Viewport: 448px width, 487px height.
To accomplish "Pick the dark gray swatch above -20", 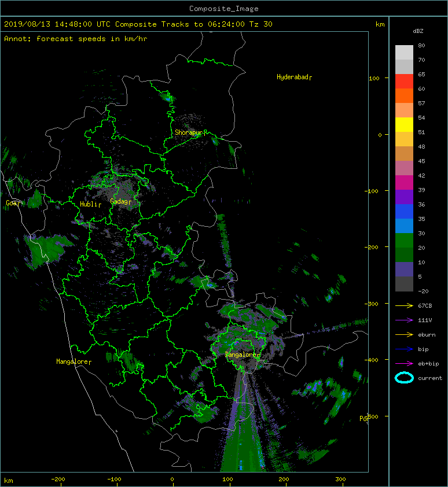I will [404, 283].
